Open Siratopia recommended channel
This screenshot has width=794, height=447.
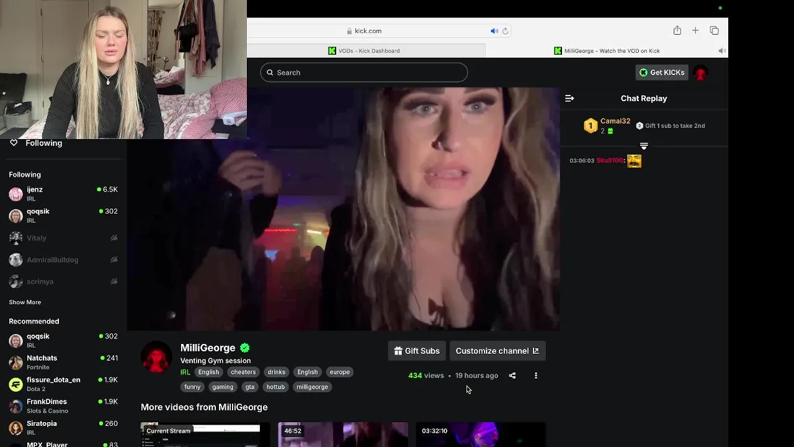(x=63, y=427)
